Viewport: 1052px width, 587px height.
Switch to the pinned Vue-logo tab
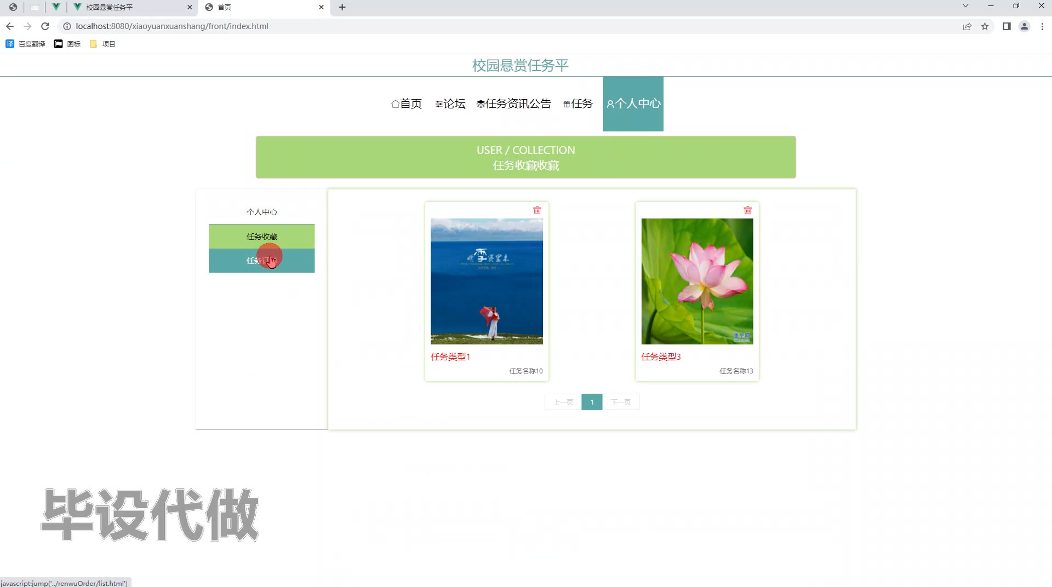click(56, 7)
